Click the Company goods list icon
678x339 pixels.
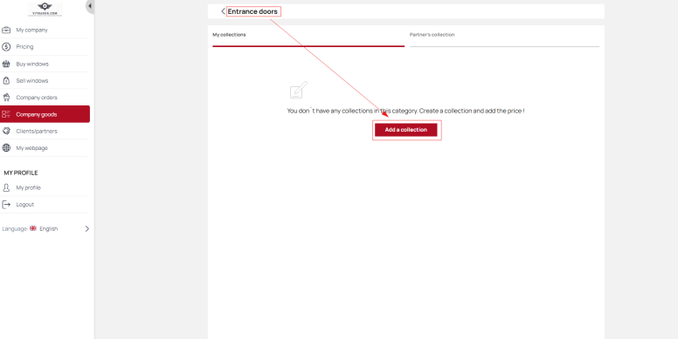point(6,114)
